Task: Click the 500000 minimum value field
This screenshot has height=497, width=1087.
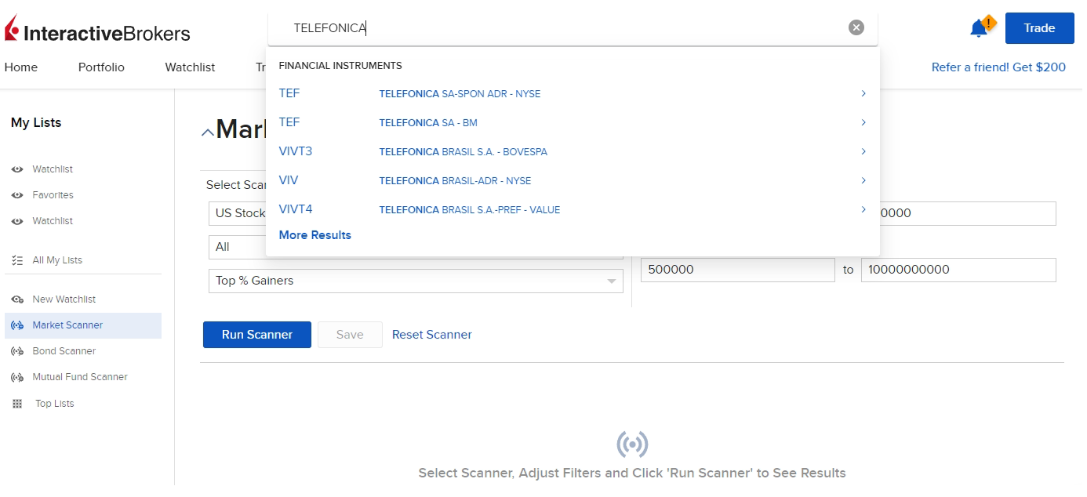Action: [737, 270]
